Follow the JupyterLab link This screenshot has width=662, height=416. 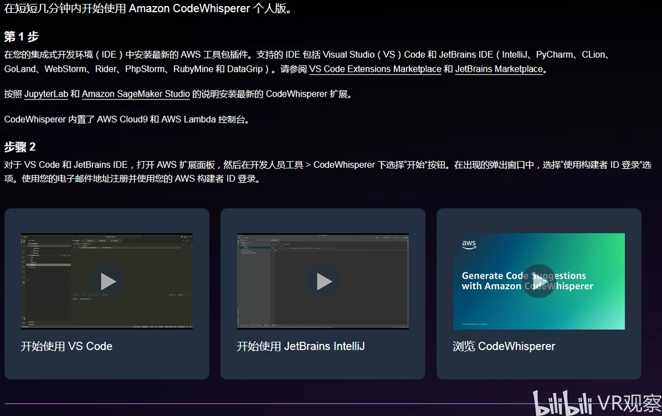point(46,94)
